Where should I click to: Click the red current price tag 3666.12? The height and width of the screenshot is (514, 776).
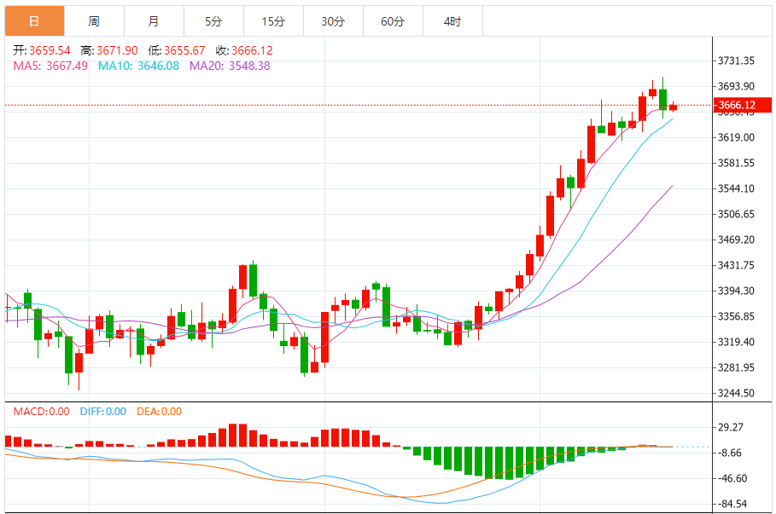(x=742, y=105)
